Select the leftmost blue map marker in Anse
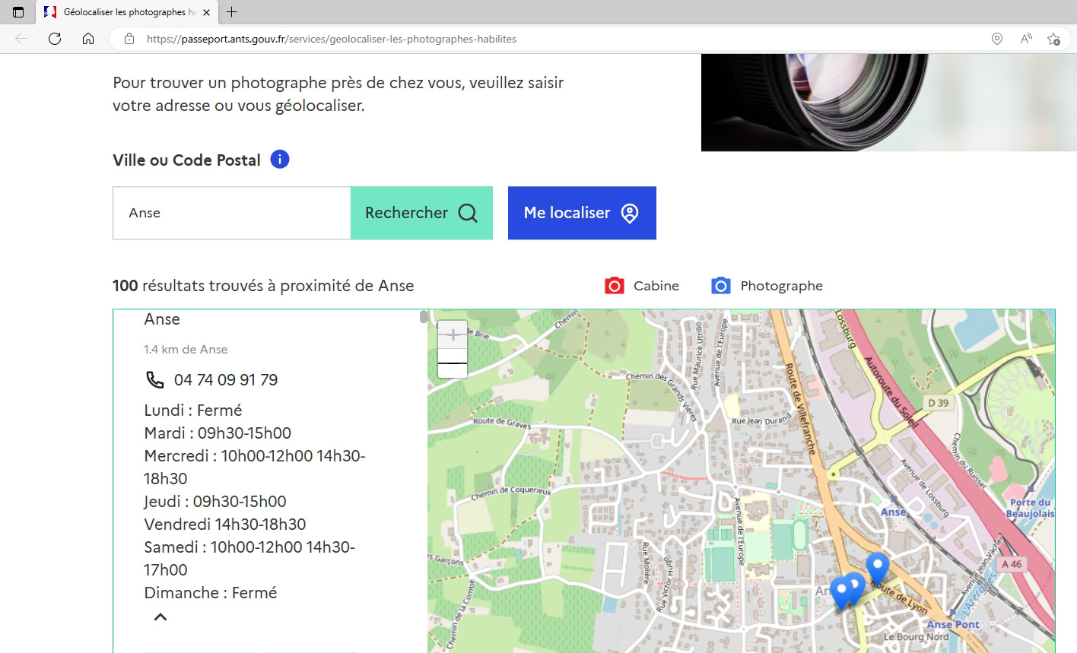The height and width of the screenshot is (653, 1077). pos(840,593)
